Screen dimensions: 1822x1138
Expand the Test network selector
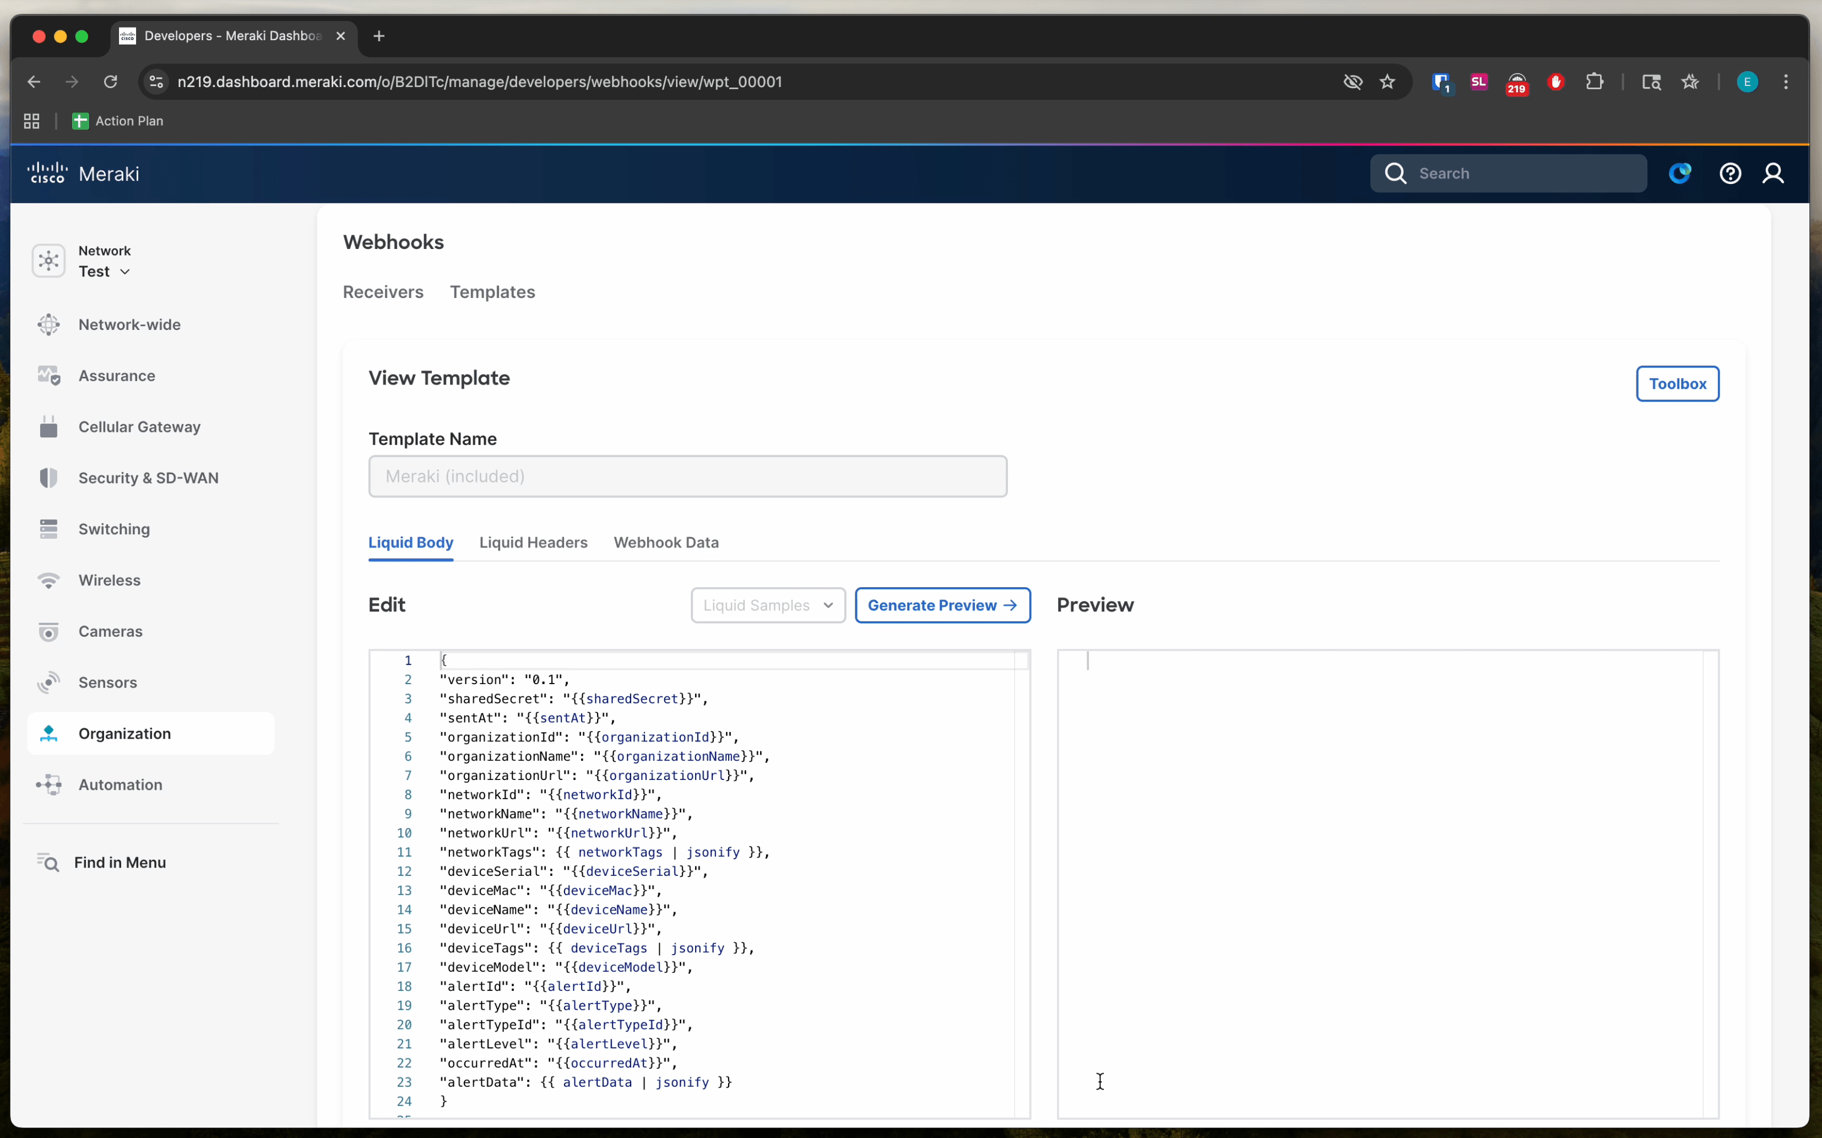pyautogui.click(x=105, y=272)
